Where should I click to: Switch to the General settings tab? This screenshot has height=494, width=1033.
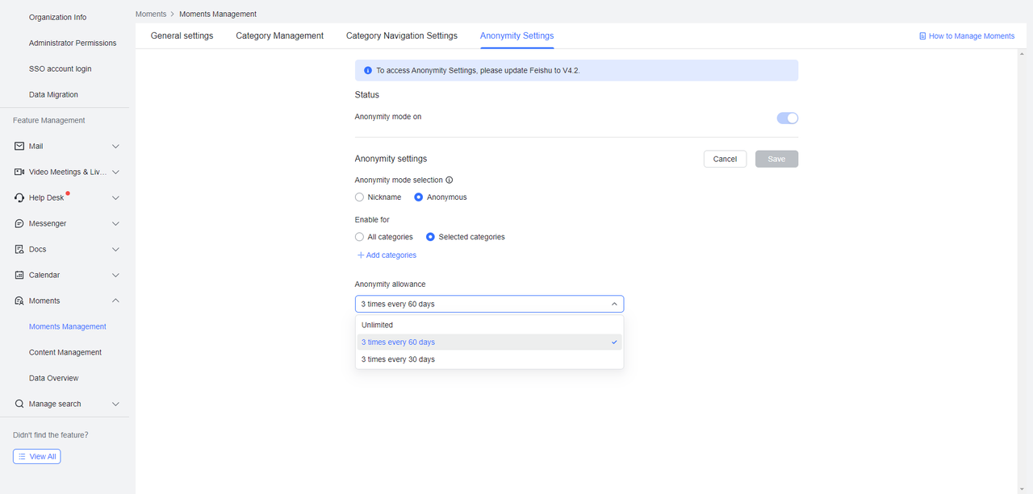pos(182,35)
